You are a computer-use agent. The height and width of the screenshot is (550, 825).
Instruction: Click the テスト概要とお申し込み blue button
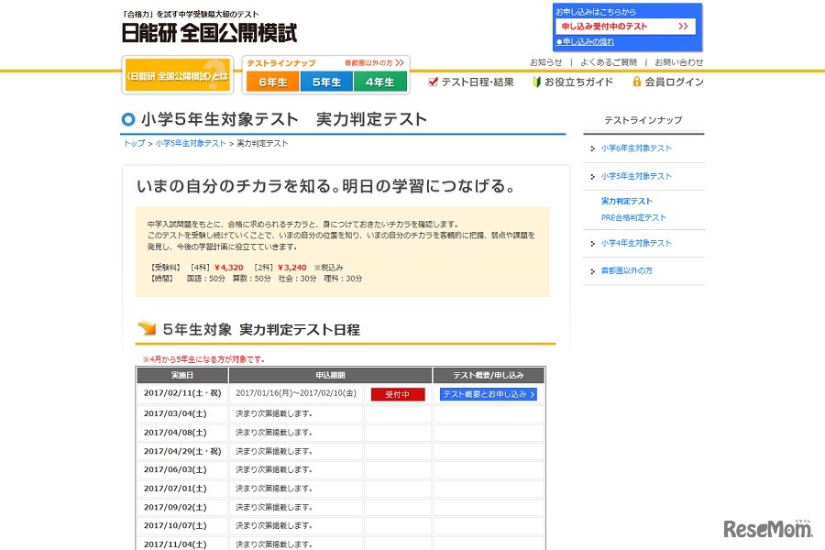click(x=487, y=394)
